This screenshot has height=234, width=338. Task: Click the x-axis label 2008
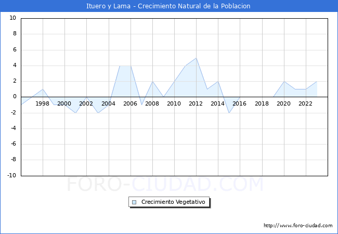152,103
